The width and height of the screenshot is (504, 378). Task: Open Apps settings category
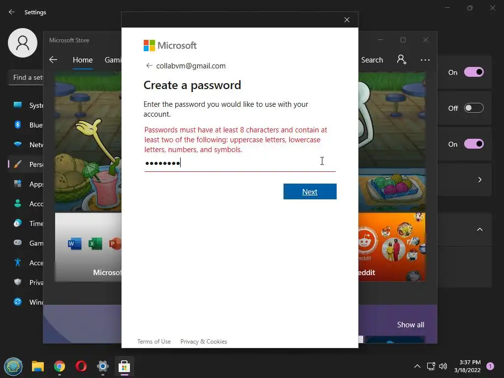pyautogui.click(x=27, y=184)
